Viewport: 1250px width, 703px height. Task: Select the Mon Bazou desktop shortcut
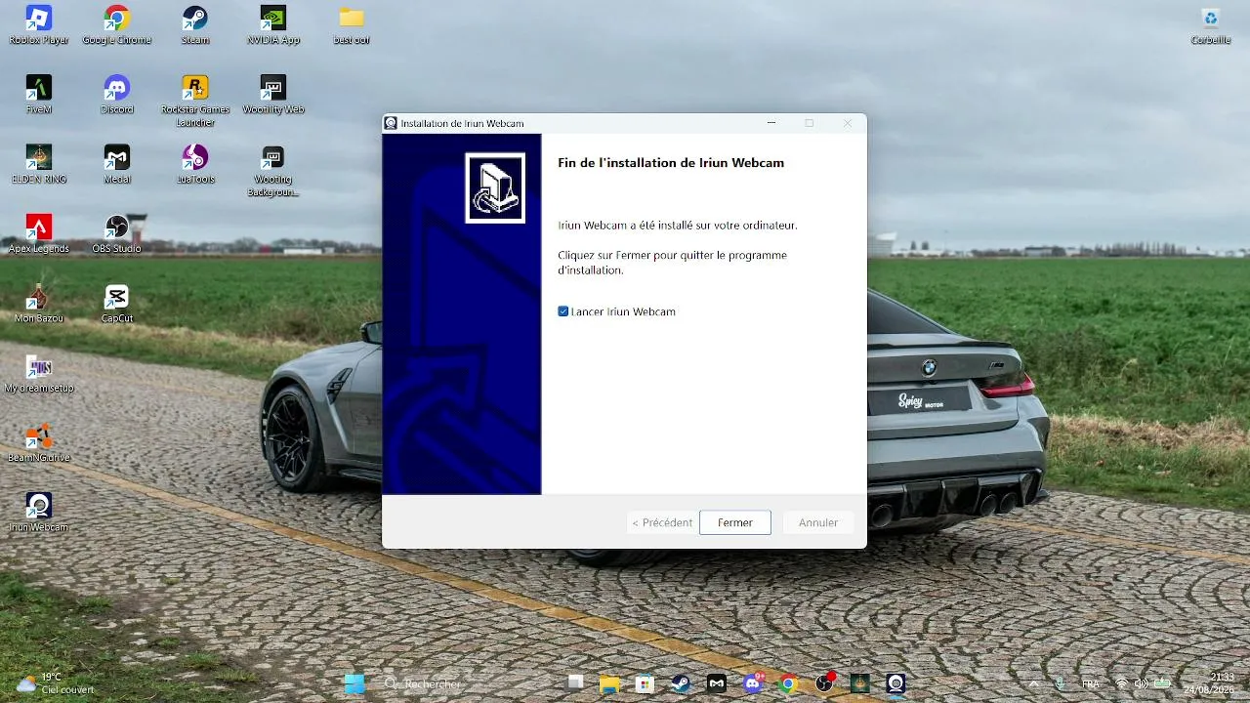[x=39, y=304]
